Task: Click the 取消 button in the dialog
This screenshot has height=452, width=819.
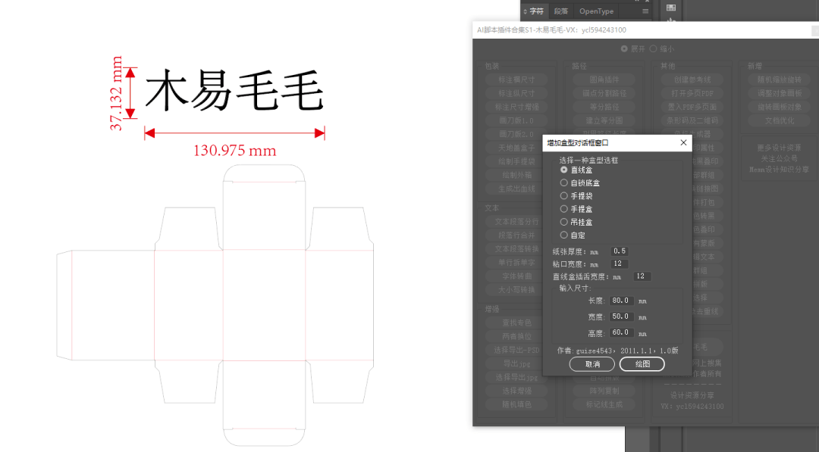Action: click(591, 364)
